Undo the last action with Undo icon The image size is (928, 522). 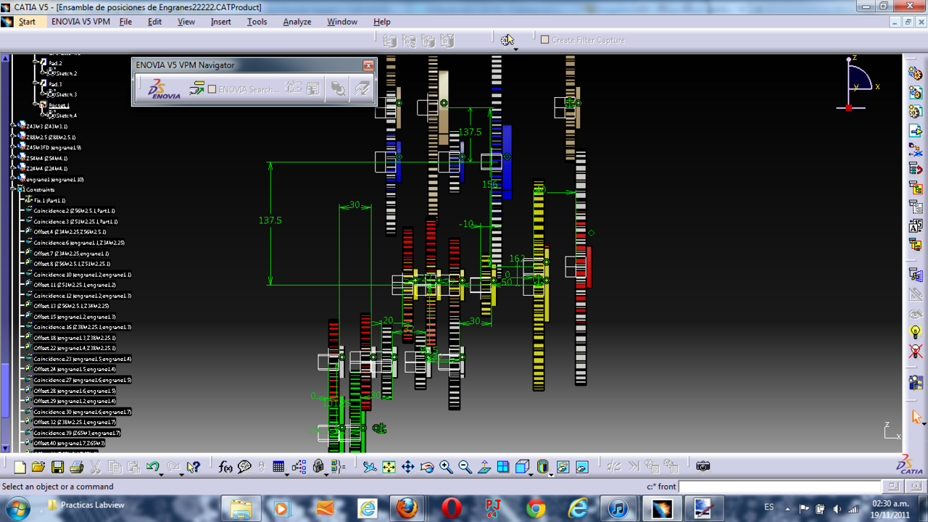click(x=152, y=468)
